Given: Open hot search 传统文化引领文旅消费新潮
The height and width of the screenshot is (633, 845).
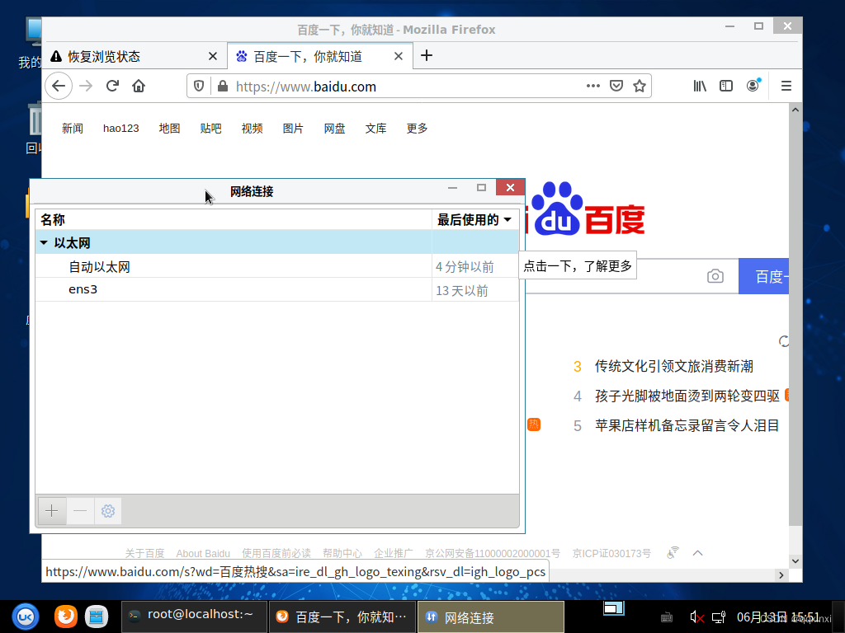Looking at the screenshot, I should pyautogui.click(x=673, y=367).
